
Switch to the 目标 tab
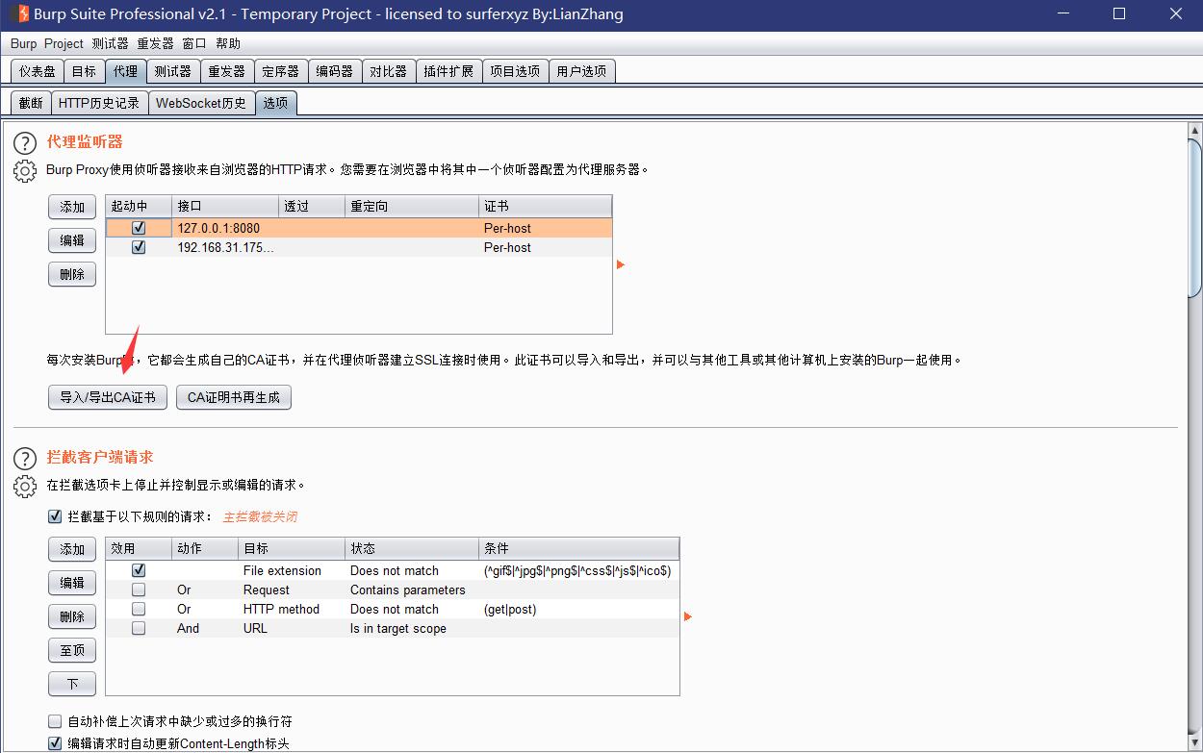coord(84,71)
